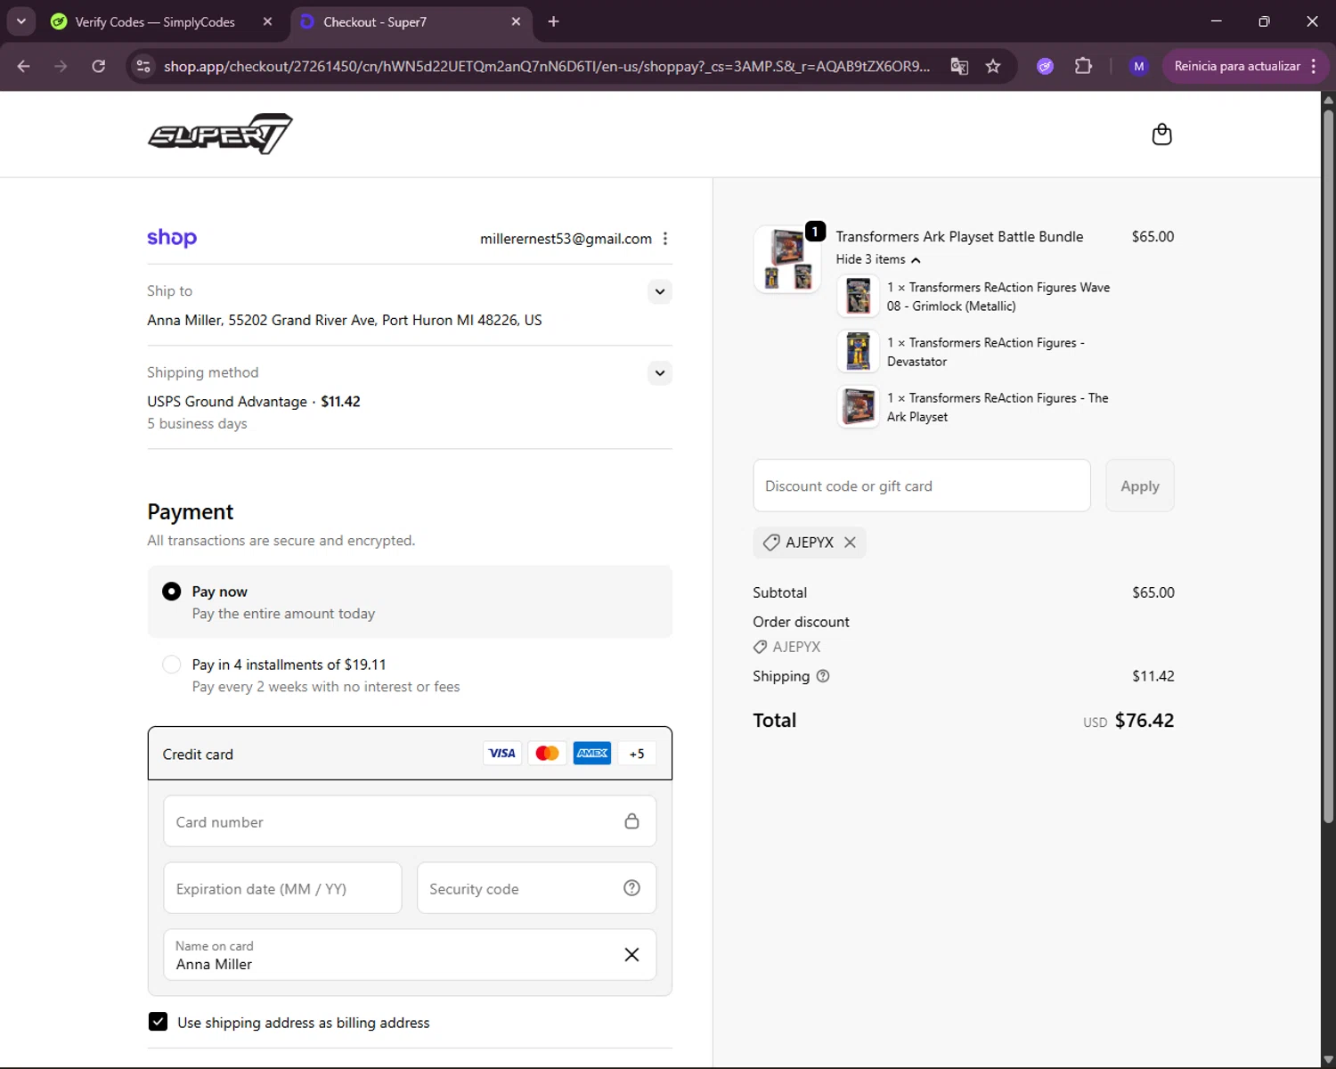Click the Transformers Ark Playset Battle Bundle title

(x=959, y=236)
